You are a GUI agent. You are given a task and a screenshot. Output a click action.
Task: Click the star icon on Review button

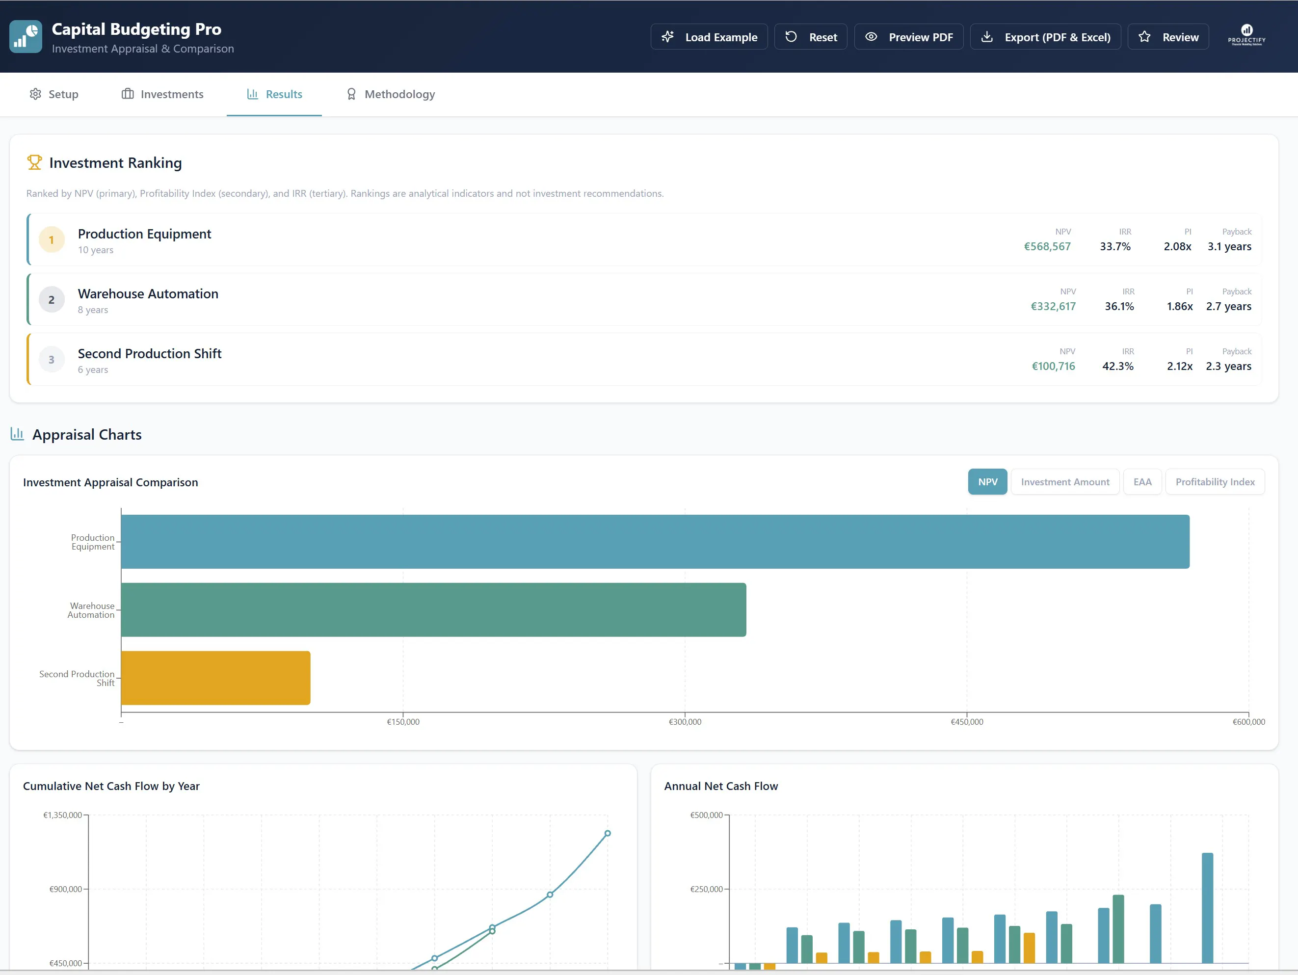click(x=1144, y=36)
